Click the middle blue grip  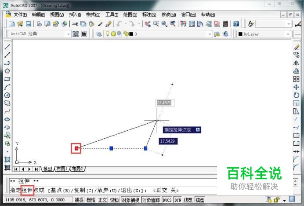click(x=111, y=148)
